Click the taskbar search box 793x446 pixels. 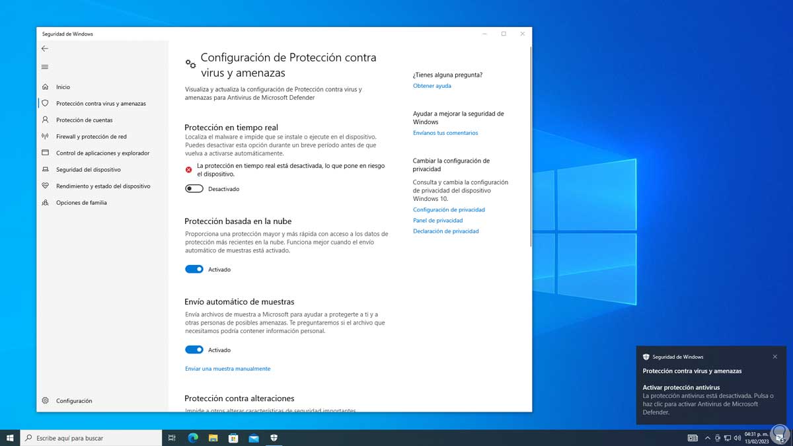pyautogui.click(x=92, y=437)
